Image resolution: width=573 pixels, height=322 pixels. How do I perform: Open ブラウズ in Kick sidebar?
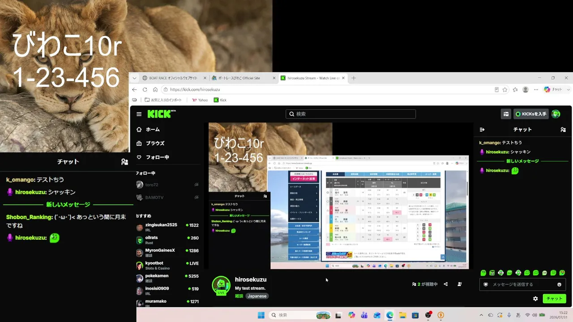[150, 143]
